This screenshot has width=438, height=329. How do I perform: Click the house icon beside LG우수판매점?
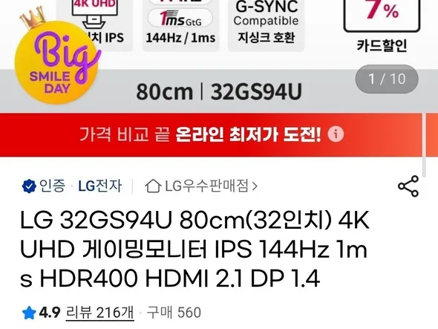(153, 186)
